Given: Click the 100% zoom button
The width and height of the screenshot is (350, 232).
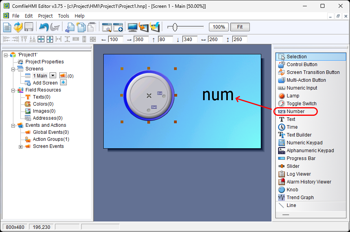Looking at the screenshot, I should 219,27.
